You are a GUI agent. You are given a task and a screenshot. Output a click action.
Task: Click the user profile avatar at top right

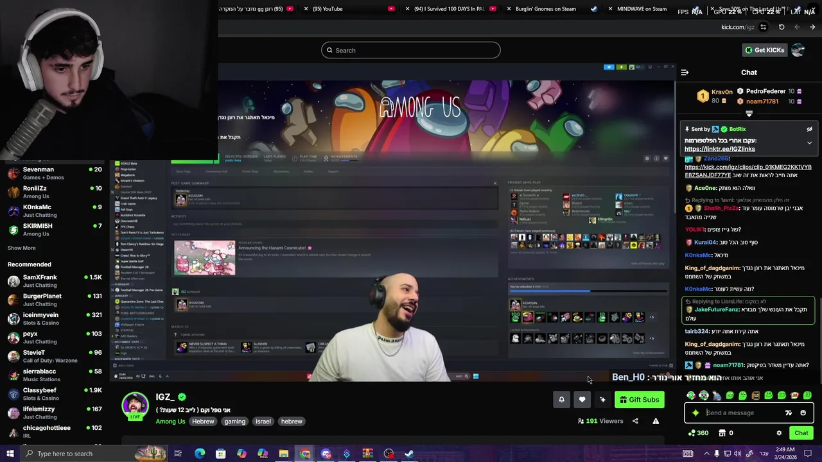[x=798, y=50]
